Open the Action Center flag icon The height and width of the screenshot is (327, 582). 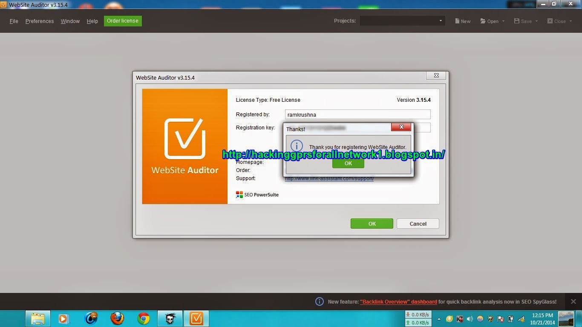(501, 318)
